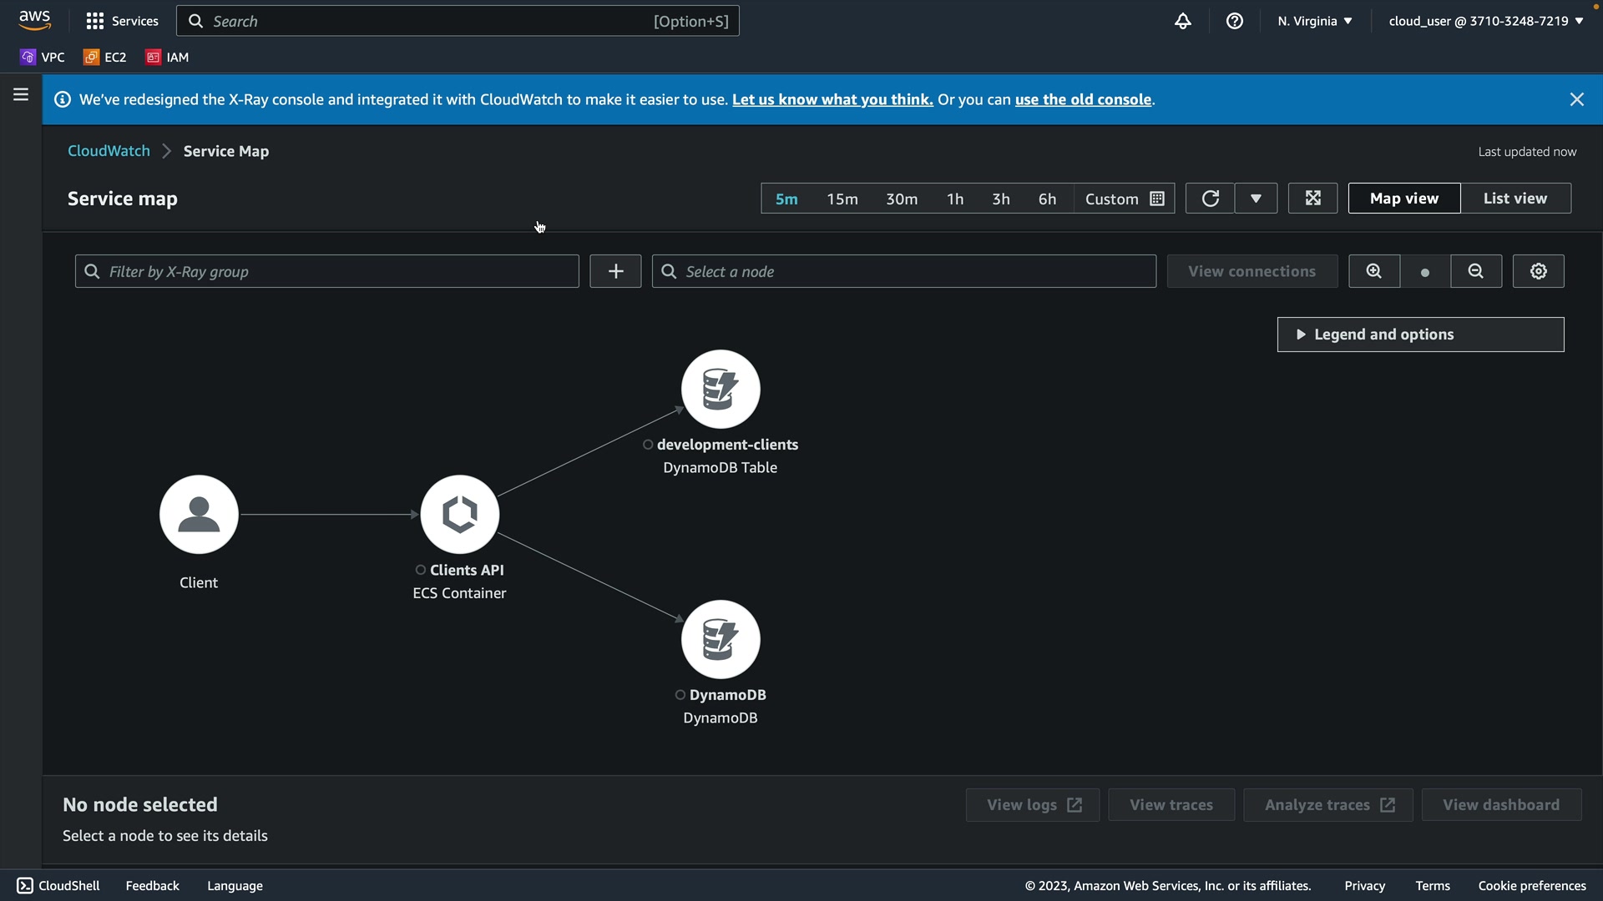Select the development-clients DynamoDB Table node
1603x901 pixels.
point(720,390)
